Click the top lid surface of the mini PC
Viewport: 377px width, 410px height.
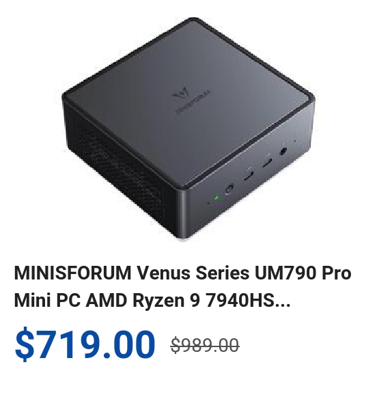[188, 102]
